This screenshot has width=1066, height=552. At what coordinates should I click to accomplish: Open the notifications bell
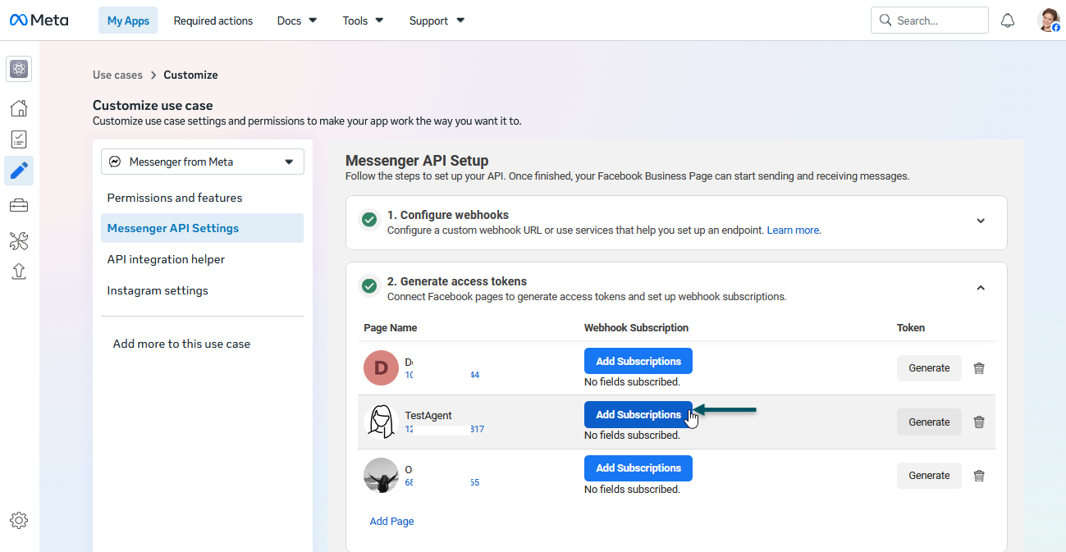pos(1008,21)
